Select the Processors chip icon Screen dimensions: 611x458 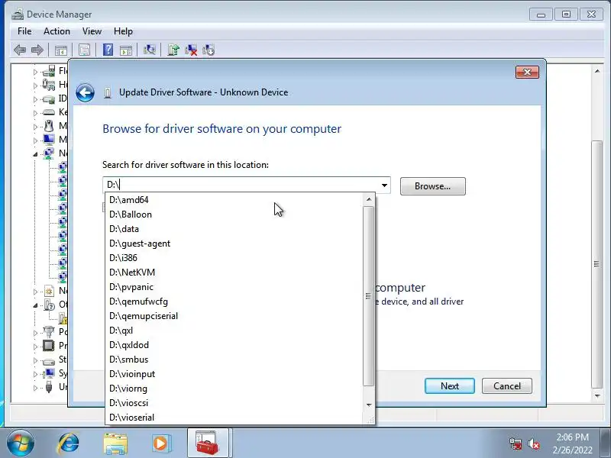(49, 346)
